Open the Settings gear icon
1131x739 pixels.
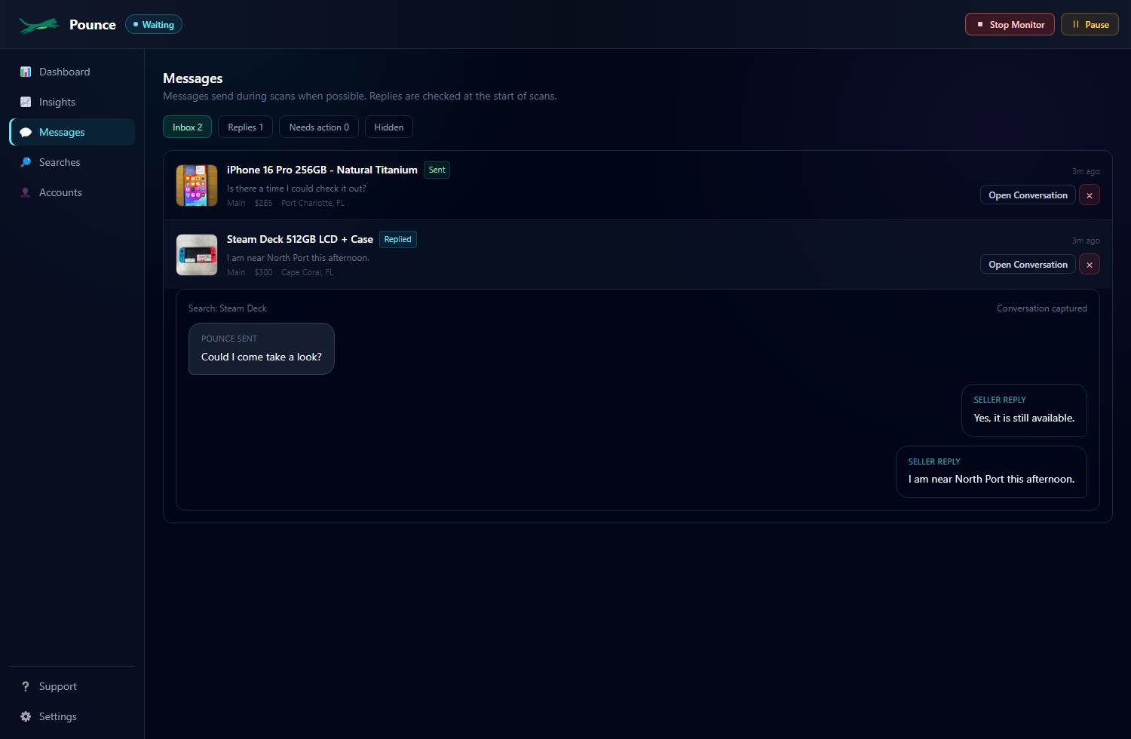pyautogui.click(x=26, y=716)
